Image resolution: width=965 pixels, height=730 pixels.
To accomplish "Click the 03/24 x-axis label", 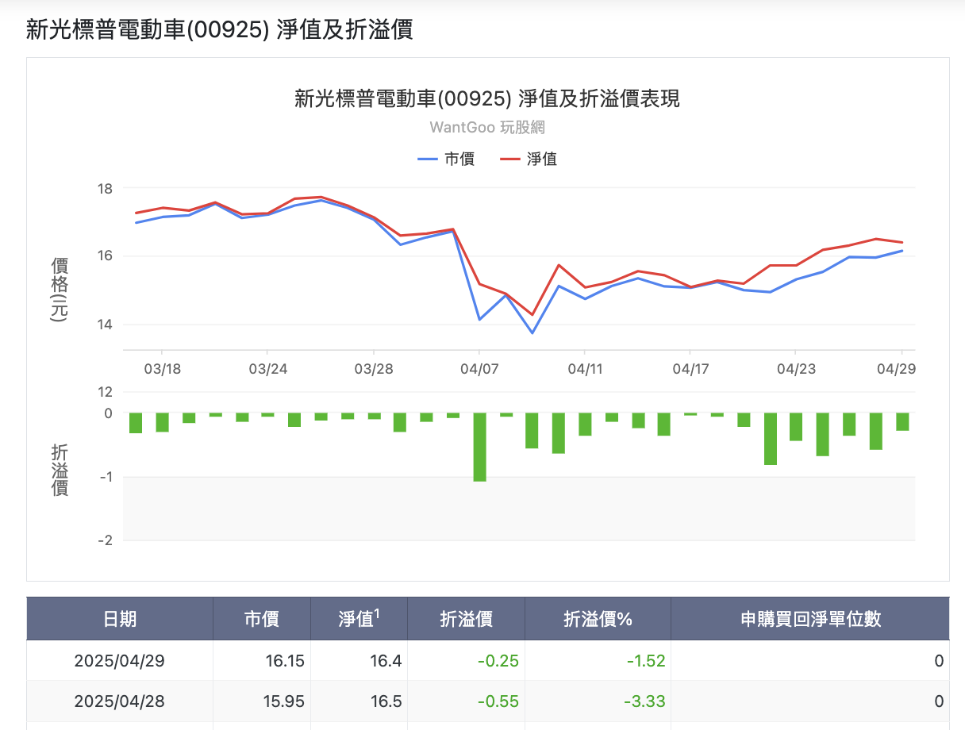I will point(267,369).
